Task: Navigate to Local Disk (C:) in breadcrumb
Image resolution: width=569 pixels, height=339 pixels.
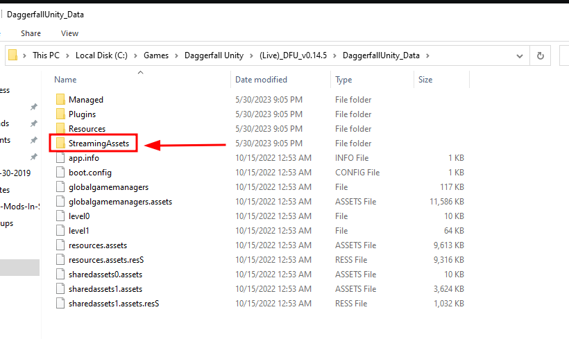Action: pos(101,55)
